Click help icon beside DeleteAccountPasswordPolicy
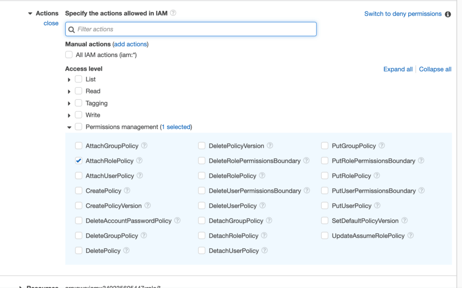Image resolution: width=462 pixels, height=288 pixels. coord(177,221)
